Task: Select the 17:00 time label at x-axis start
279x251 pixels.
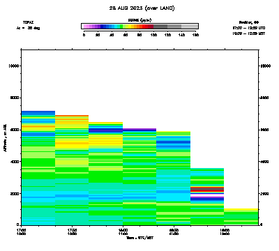Action: tap(22, 230)
